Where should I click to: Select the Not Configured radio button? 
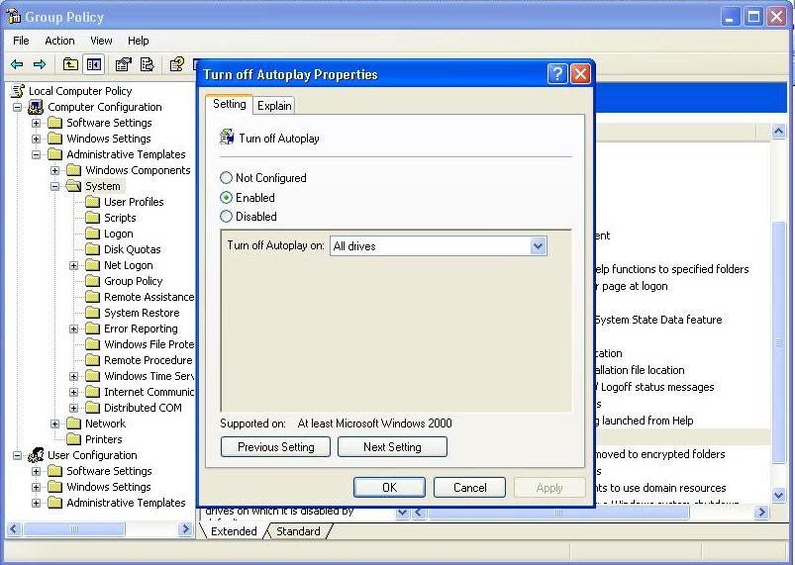tap(226, 178)
